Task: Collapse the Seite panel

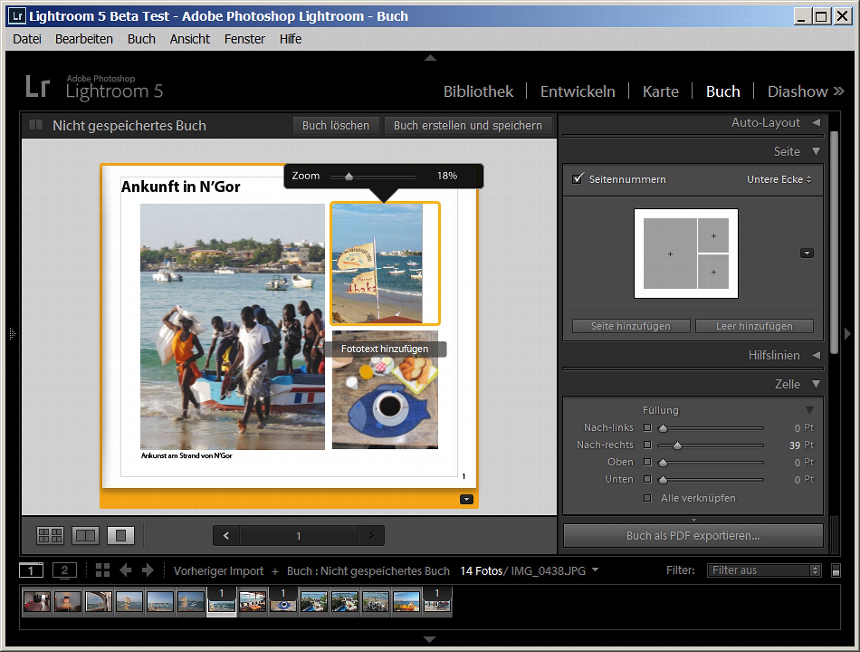Action: [816, 151]
